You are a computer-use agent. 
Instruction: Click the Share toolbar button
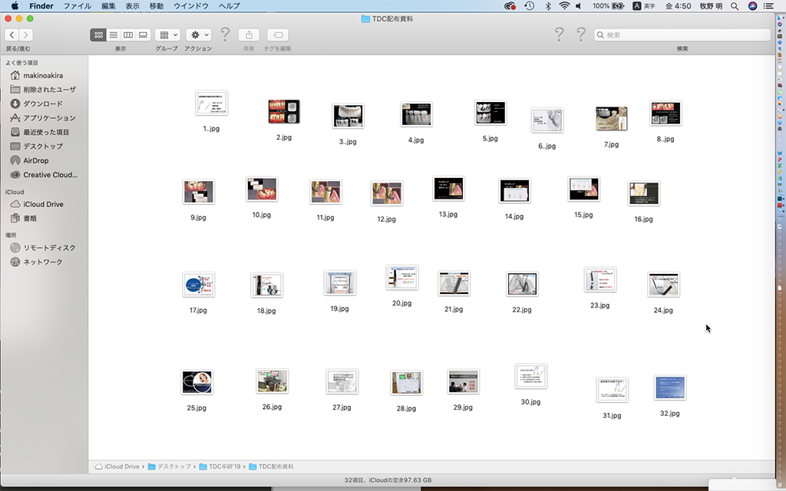pyautogui.click(x=249, y=35)
